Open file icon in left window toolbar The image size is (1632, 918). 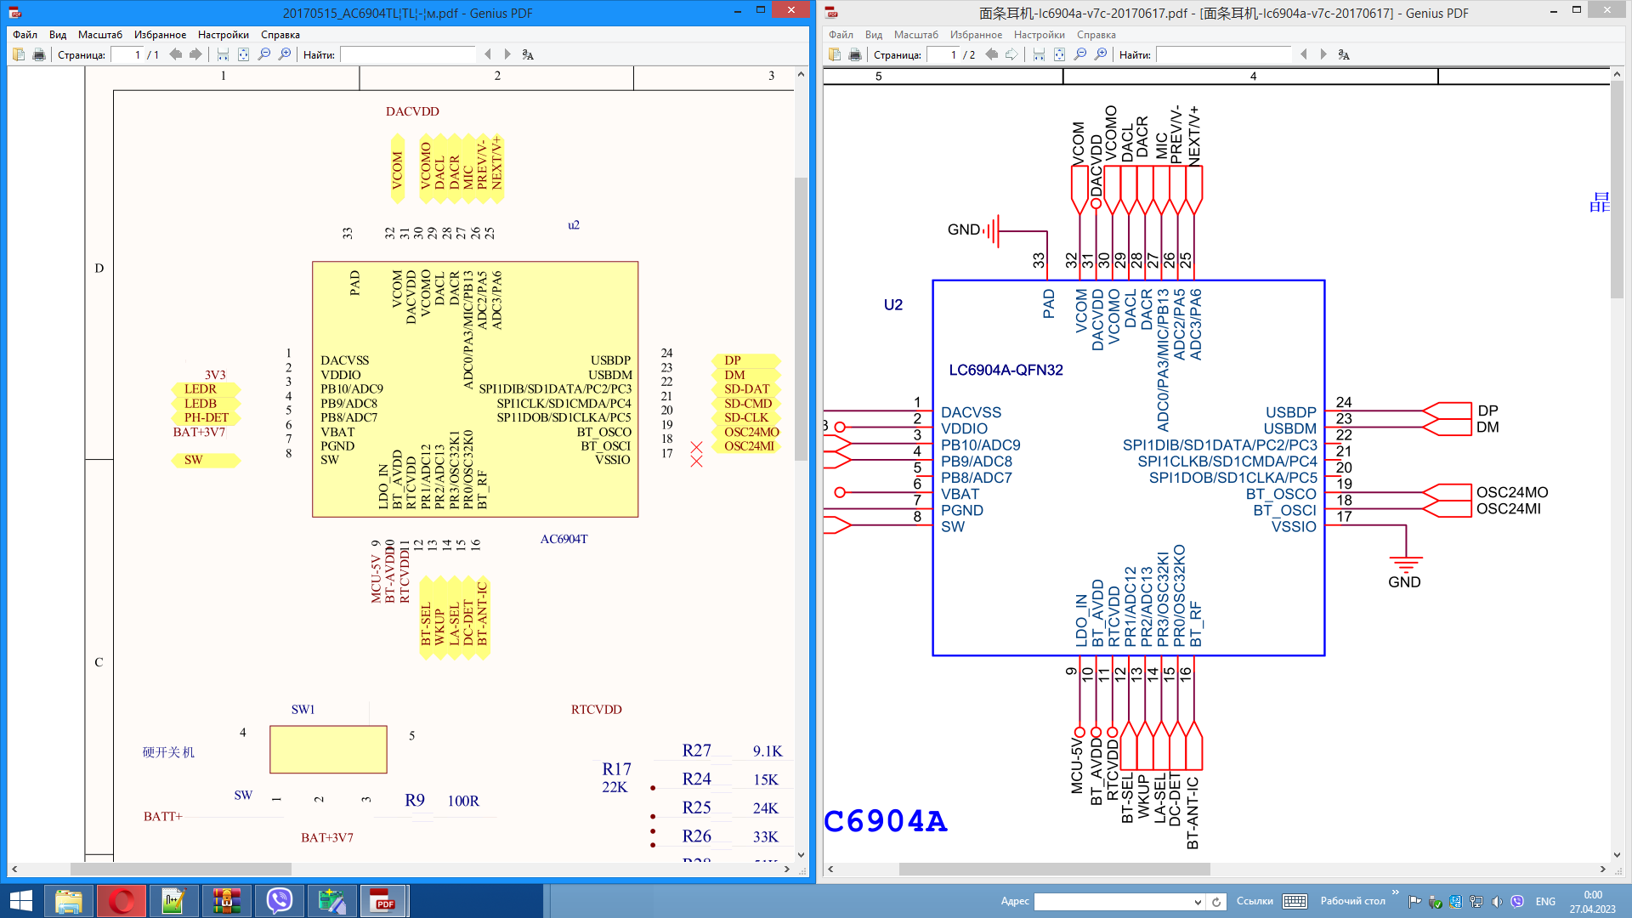click(19, 54)
